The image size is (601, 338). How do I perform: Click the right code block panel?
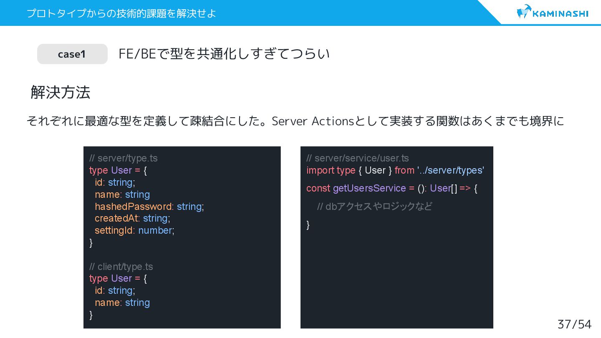(x=397, y=237)
